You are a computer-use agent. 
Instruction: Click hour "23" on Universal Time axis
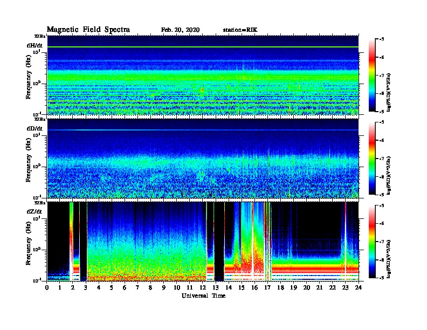[346, 287]
